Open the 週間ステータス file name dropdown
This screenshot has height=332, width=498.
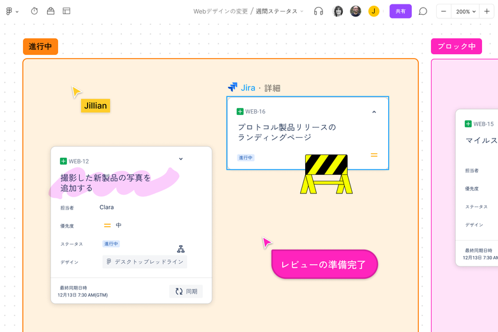tap(280, 11)
